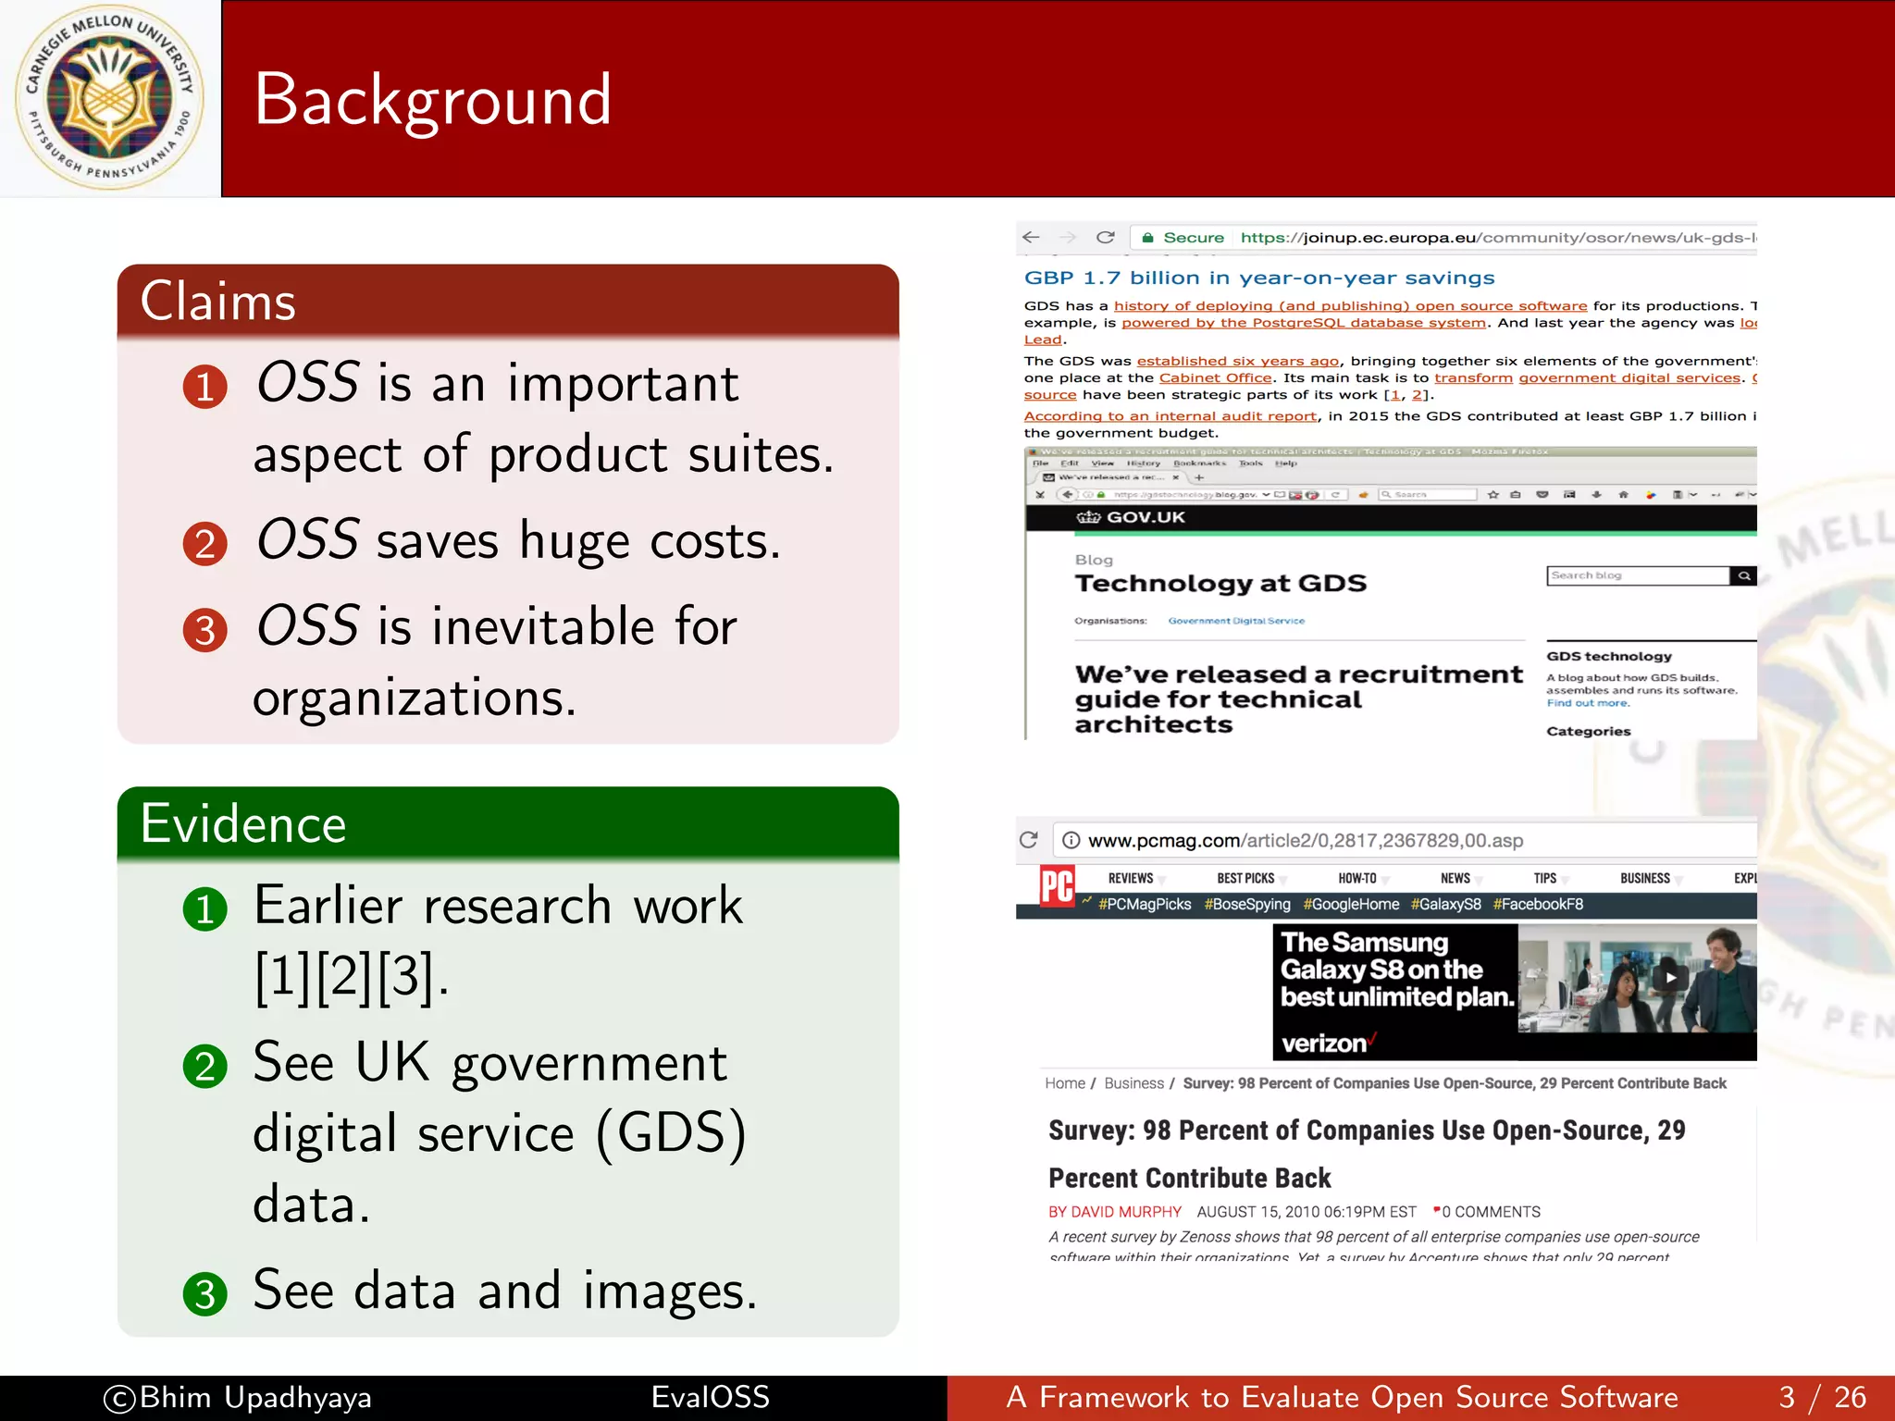The height and width of the screenshot is (1421, 1895).
Task: Open the Government Digital Service link
Action: pyautogui.click(x=1236, y=621)
